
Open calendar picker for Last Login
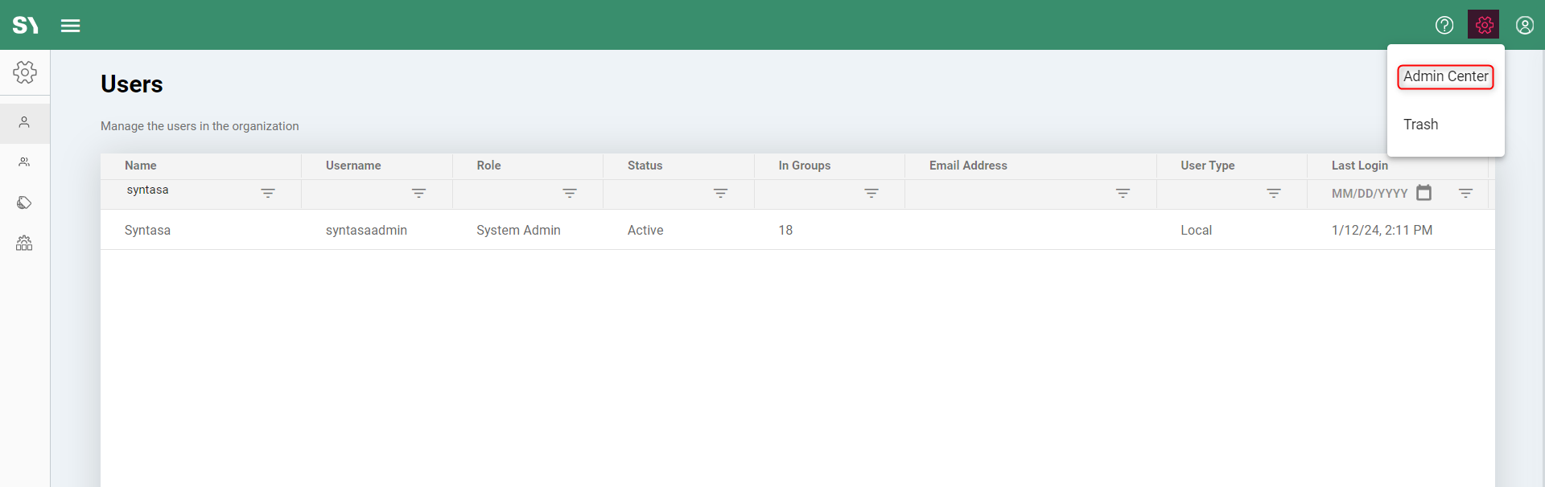tap(1423, 193)
